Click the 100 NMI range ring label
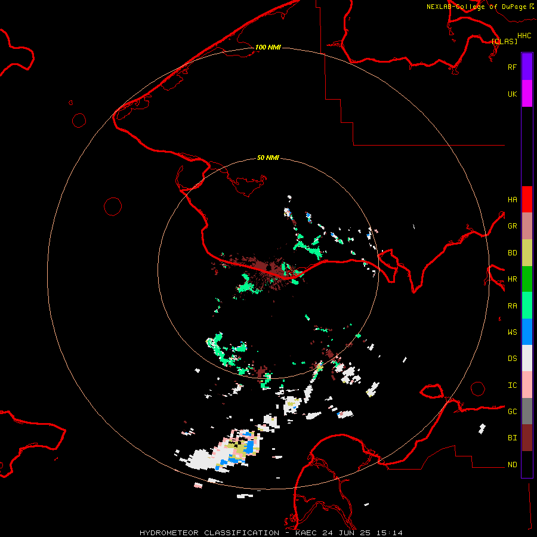Viewport: 537px width, 537px height. pyautogui.click(x=268, y=47)
